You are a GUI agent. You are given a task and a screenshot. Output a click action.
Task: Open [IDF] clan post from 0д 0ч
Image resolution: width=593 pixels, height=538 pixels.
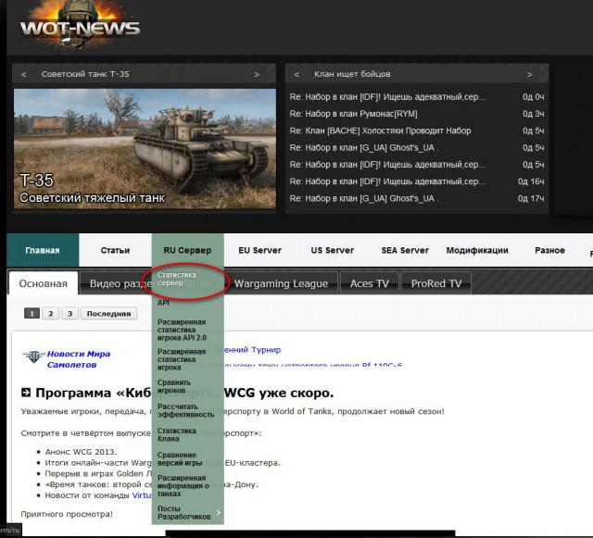point(387,97)
